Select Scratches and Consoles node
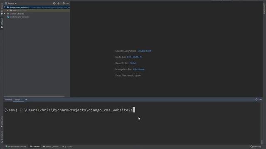 coord(20,17)
